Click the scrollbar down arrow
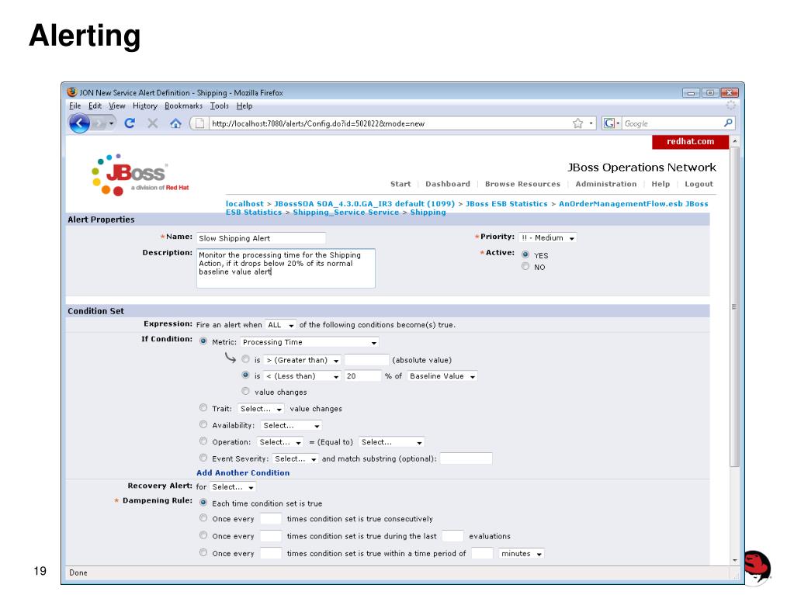This screenshot has height=595, width=794. click(735, 561)
